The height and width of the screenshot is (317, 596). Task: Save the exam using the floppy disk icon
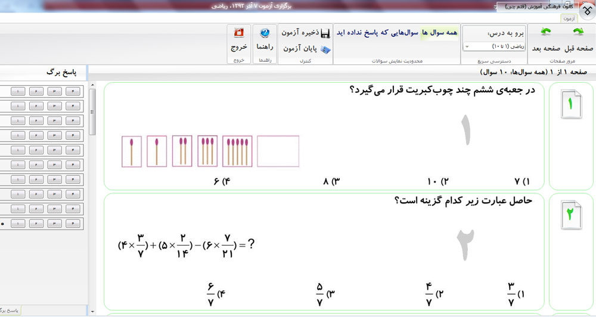coord(325,33)
